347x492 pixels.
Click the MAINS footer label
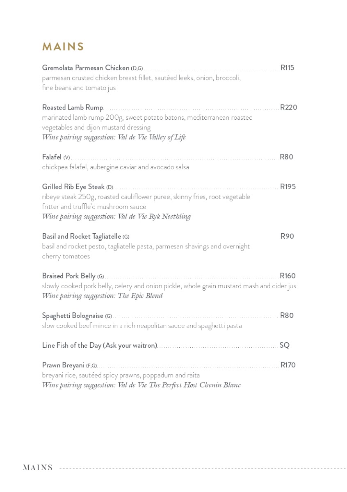[38, 468]
